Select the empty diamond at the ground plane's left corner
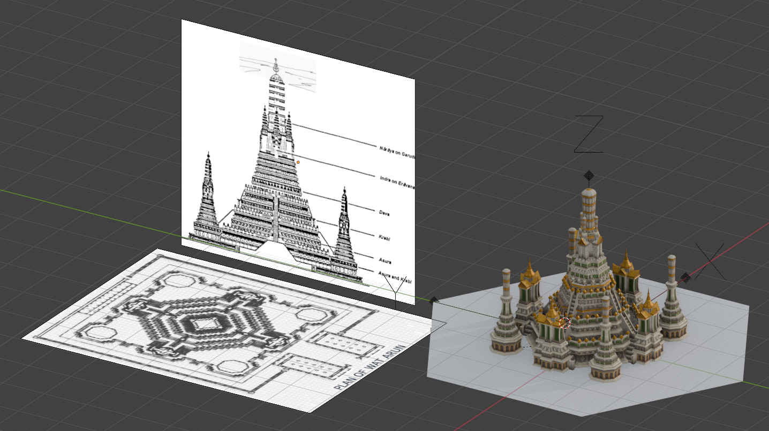769x431 pixels. 434,301
